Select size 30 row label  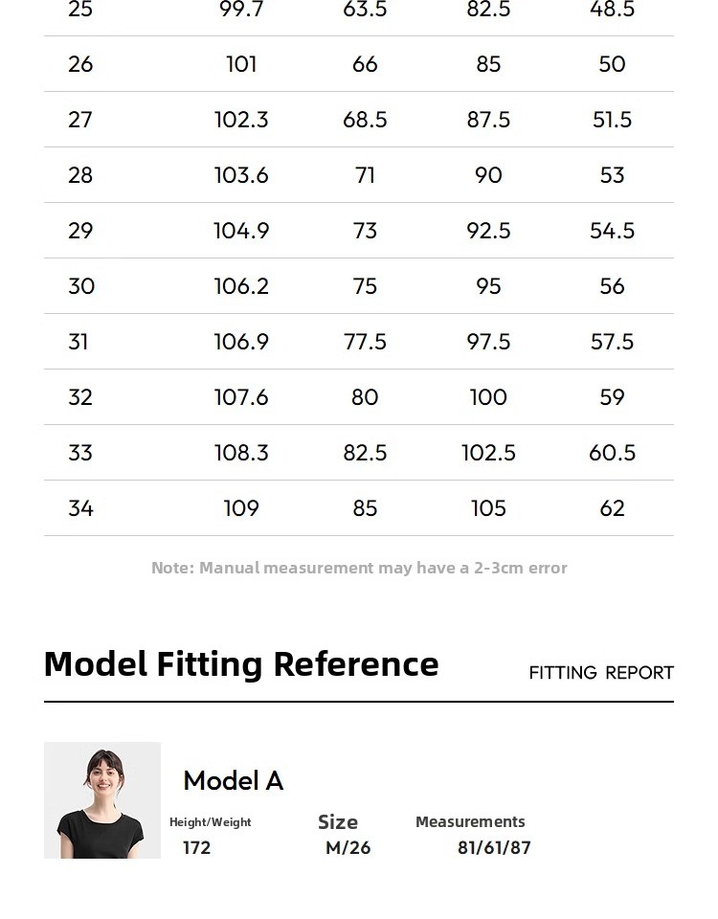(x=81, y=286)
